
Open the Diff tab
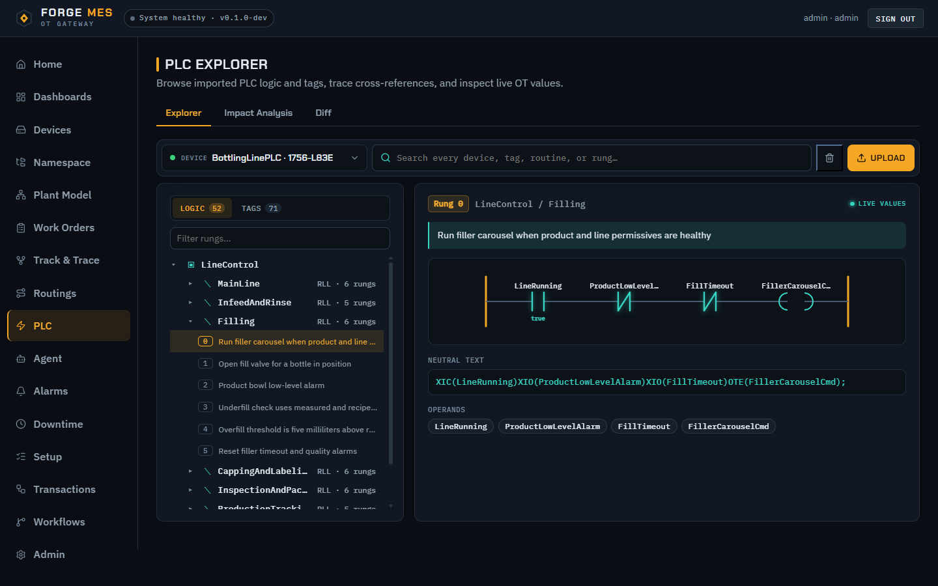coord(323,113)
